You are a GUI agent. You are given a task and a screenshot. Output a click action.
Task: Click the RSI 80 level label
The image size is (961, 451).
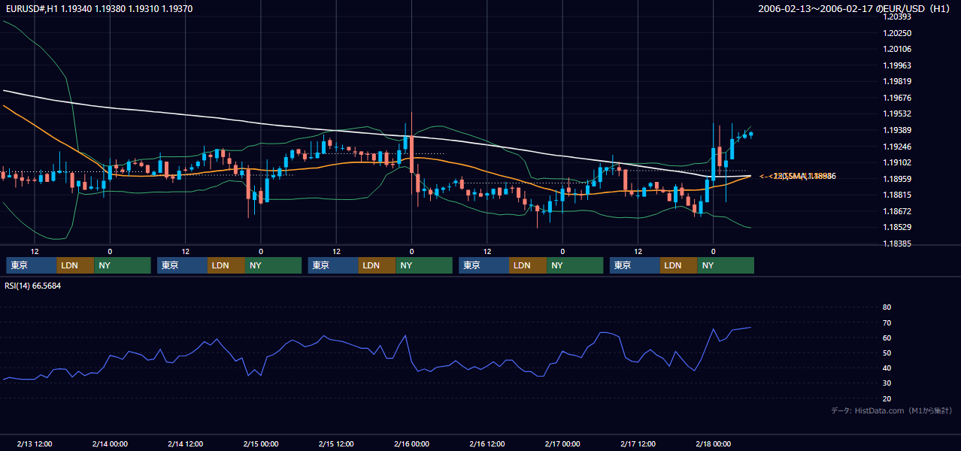point(887,307)
